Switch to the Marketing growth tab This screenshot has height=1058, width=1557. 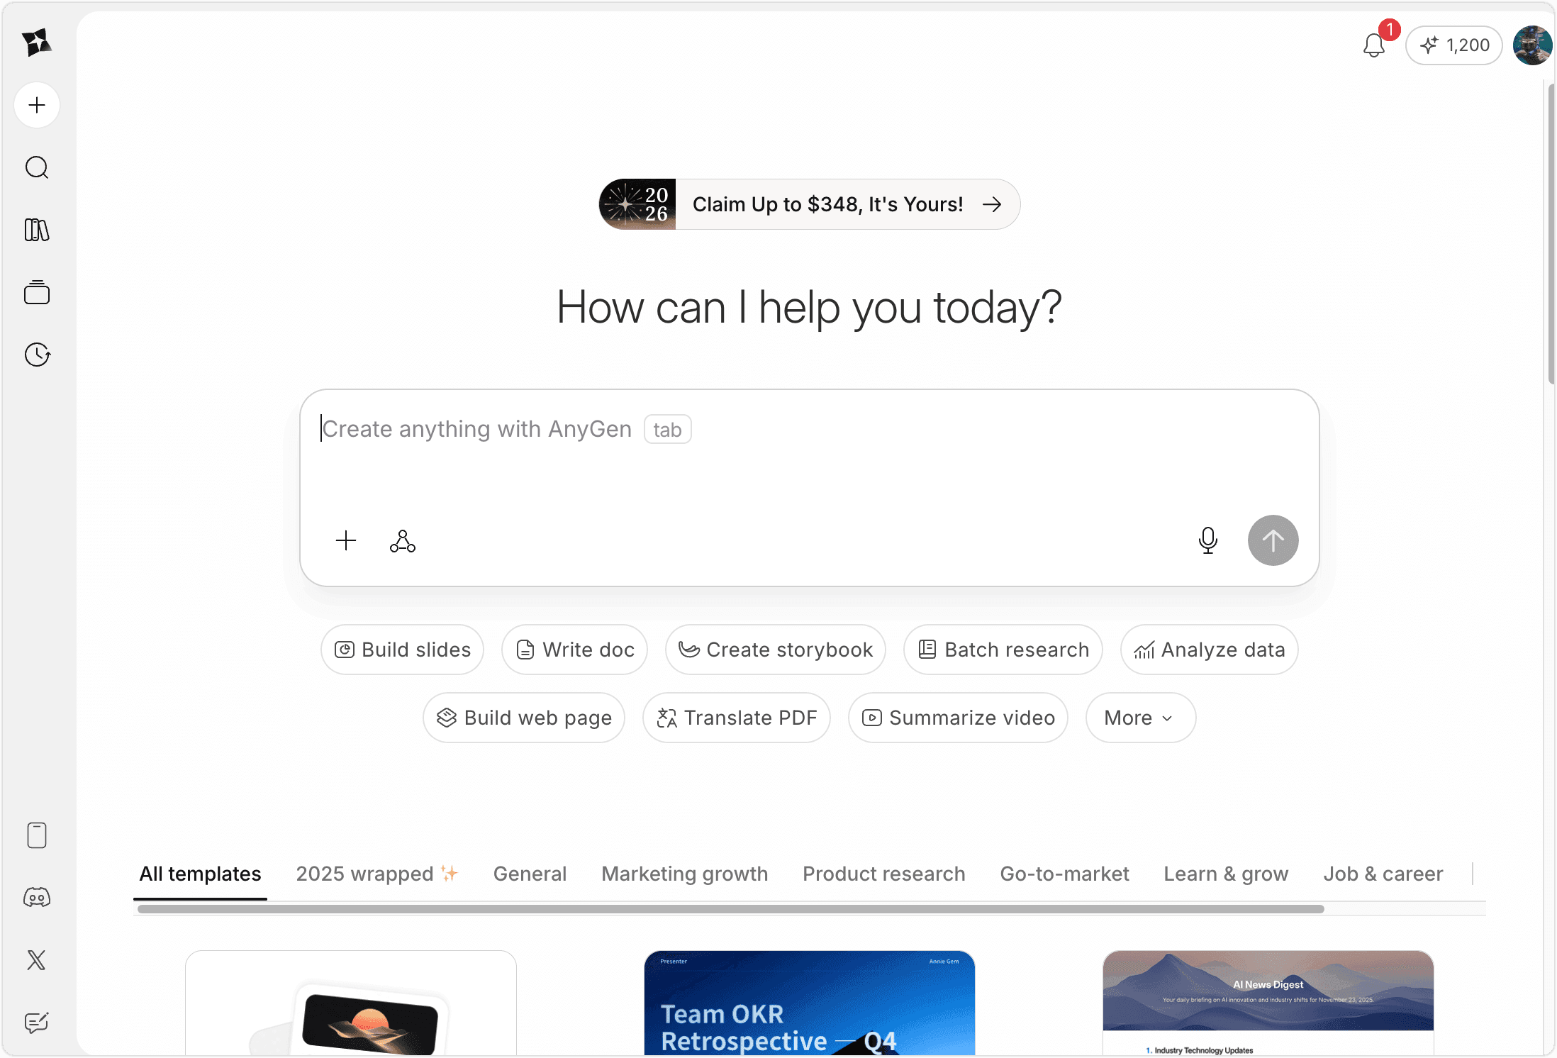coord(684,874)
